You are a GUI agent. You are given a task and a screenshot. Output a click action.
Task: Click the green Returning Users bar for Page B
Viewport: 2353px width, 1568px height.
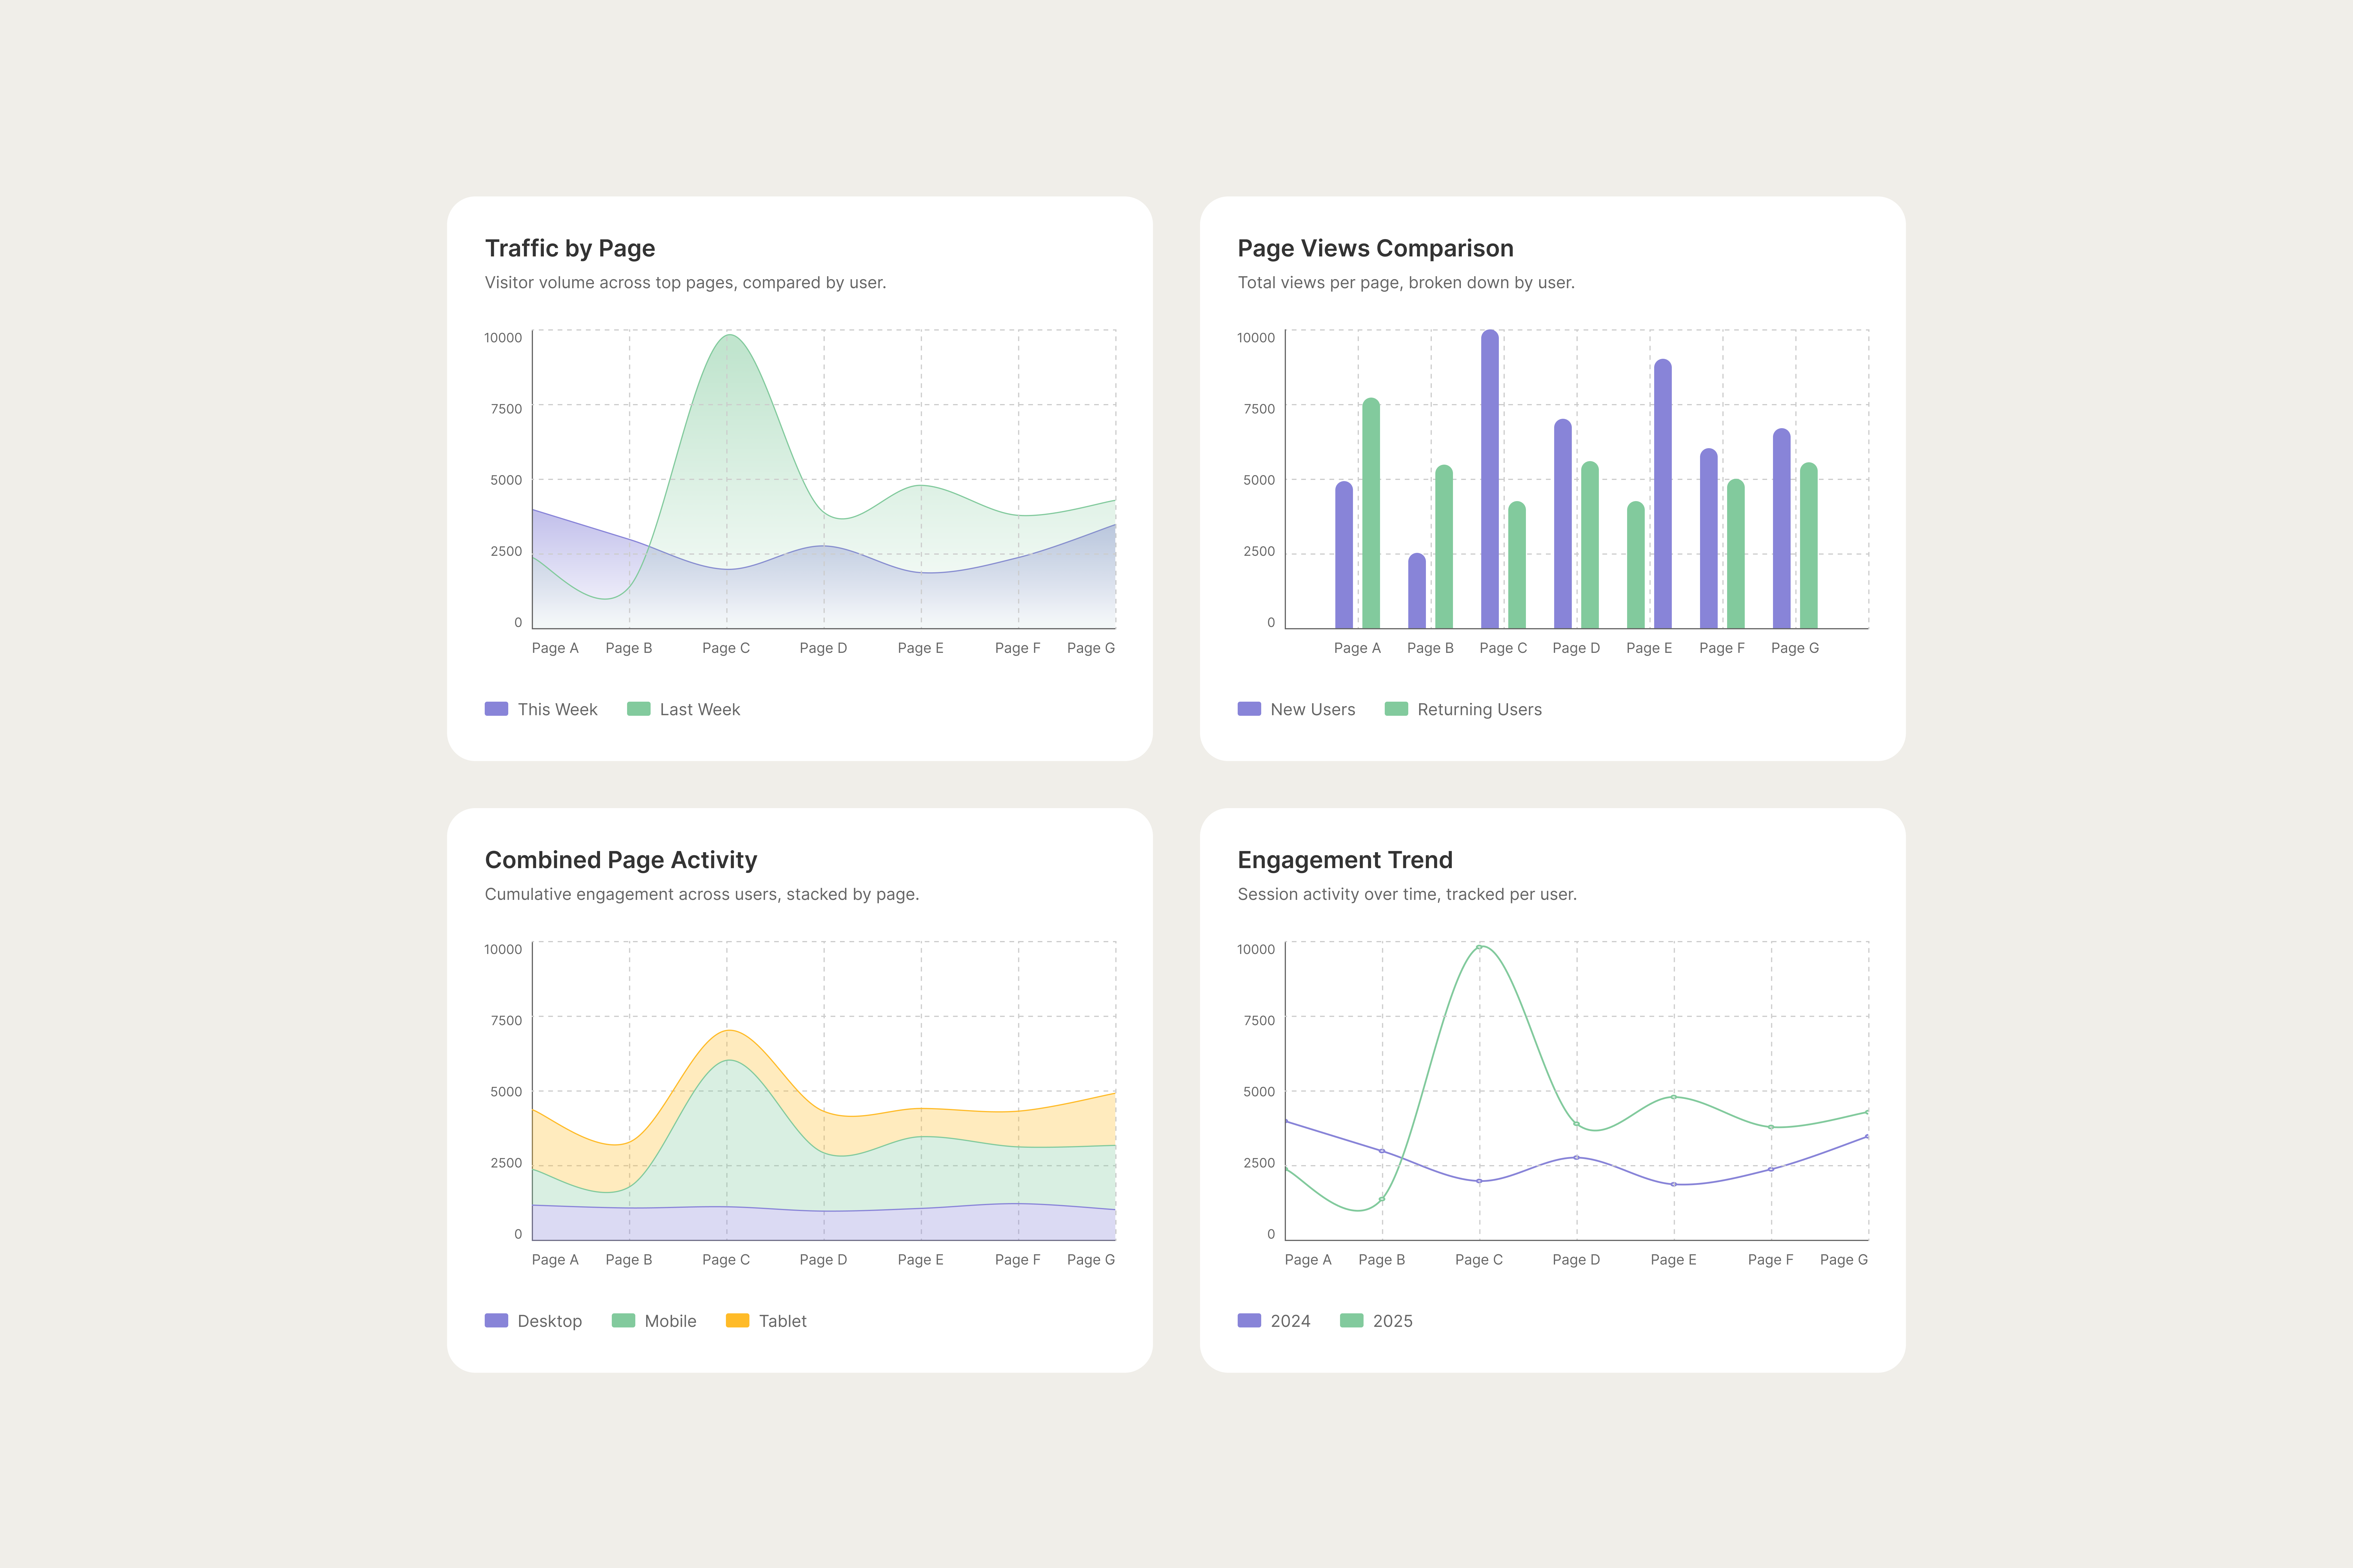[x=1444, y=547]
